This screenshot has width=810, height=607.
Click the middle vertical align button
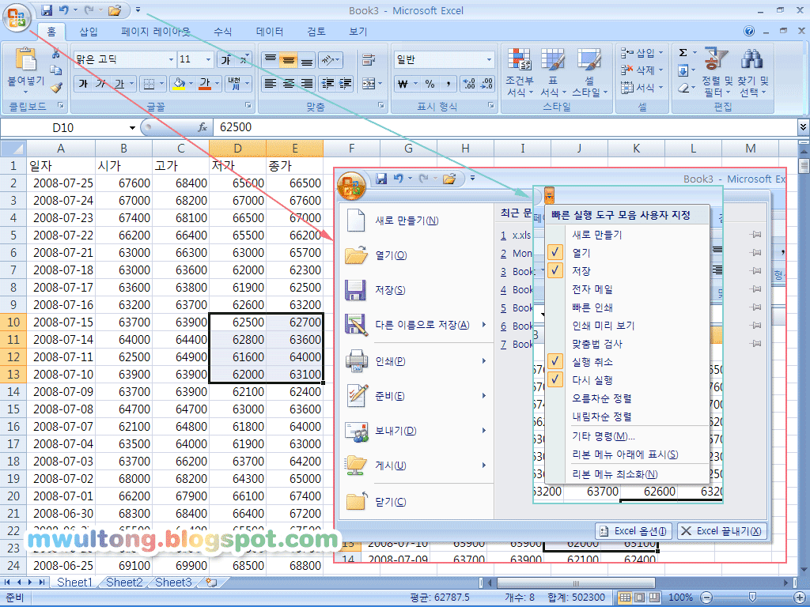coord(288,60)
